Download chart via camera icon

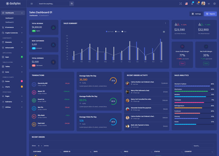164,32
